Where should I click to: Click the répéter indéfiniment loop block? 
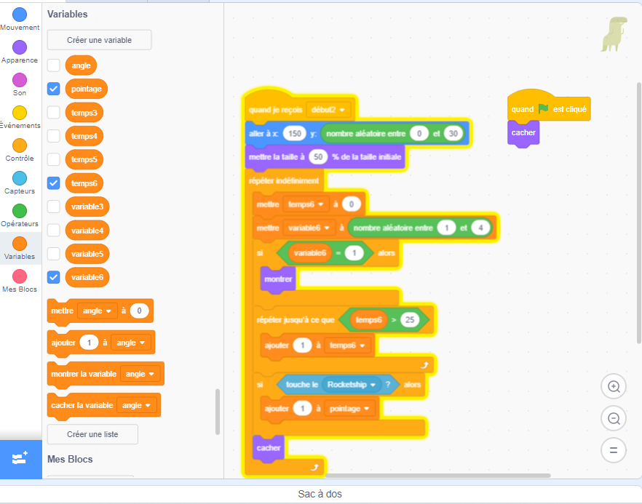(x=284, y=181)
